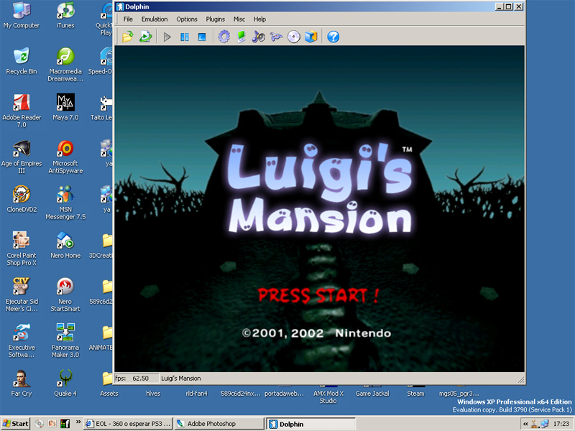
Task: Open the Plugins menu
Action: pos(215,19)
